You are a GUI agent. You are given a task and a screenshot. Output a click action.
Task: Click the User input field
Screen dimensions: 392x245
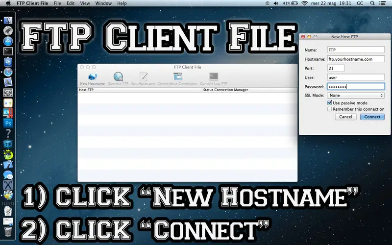click(x=356, y=77)
